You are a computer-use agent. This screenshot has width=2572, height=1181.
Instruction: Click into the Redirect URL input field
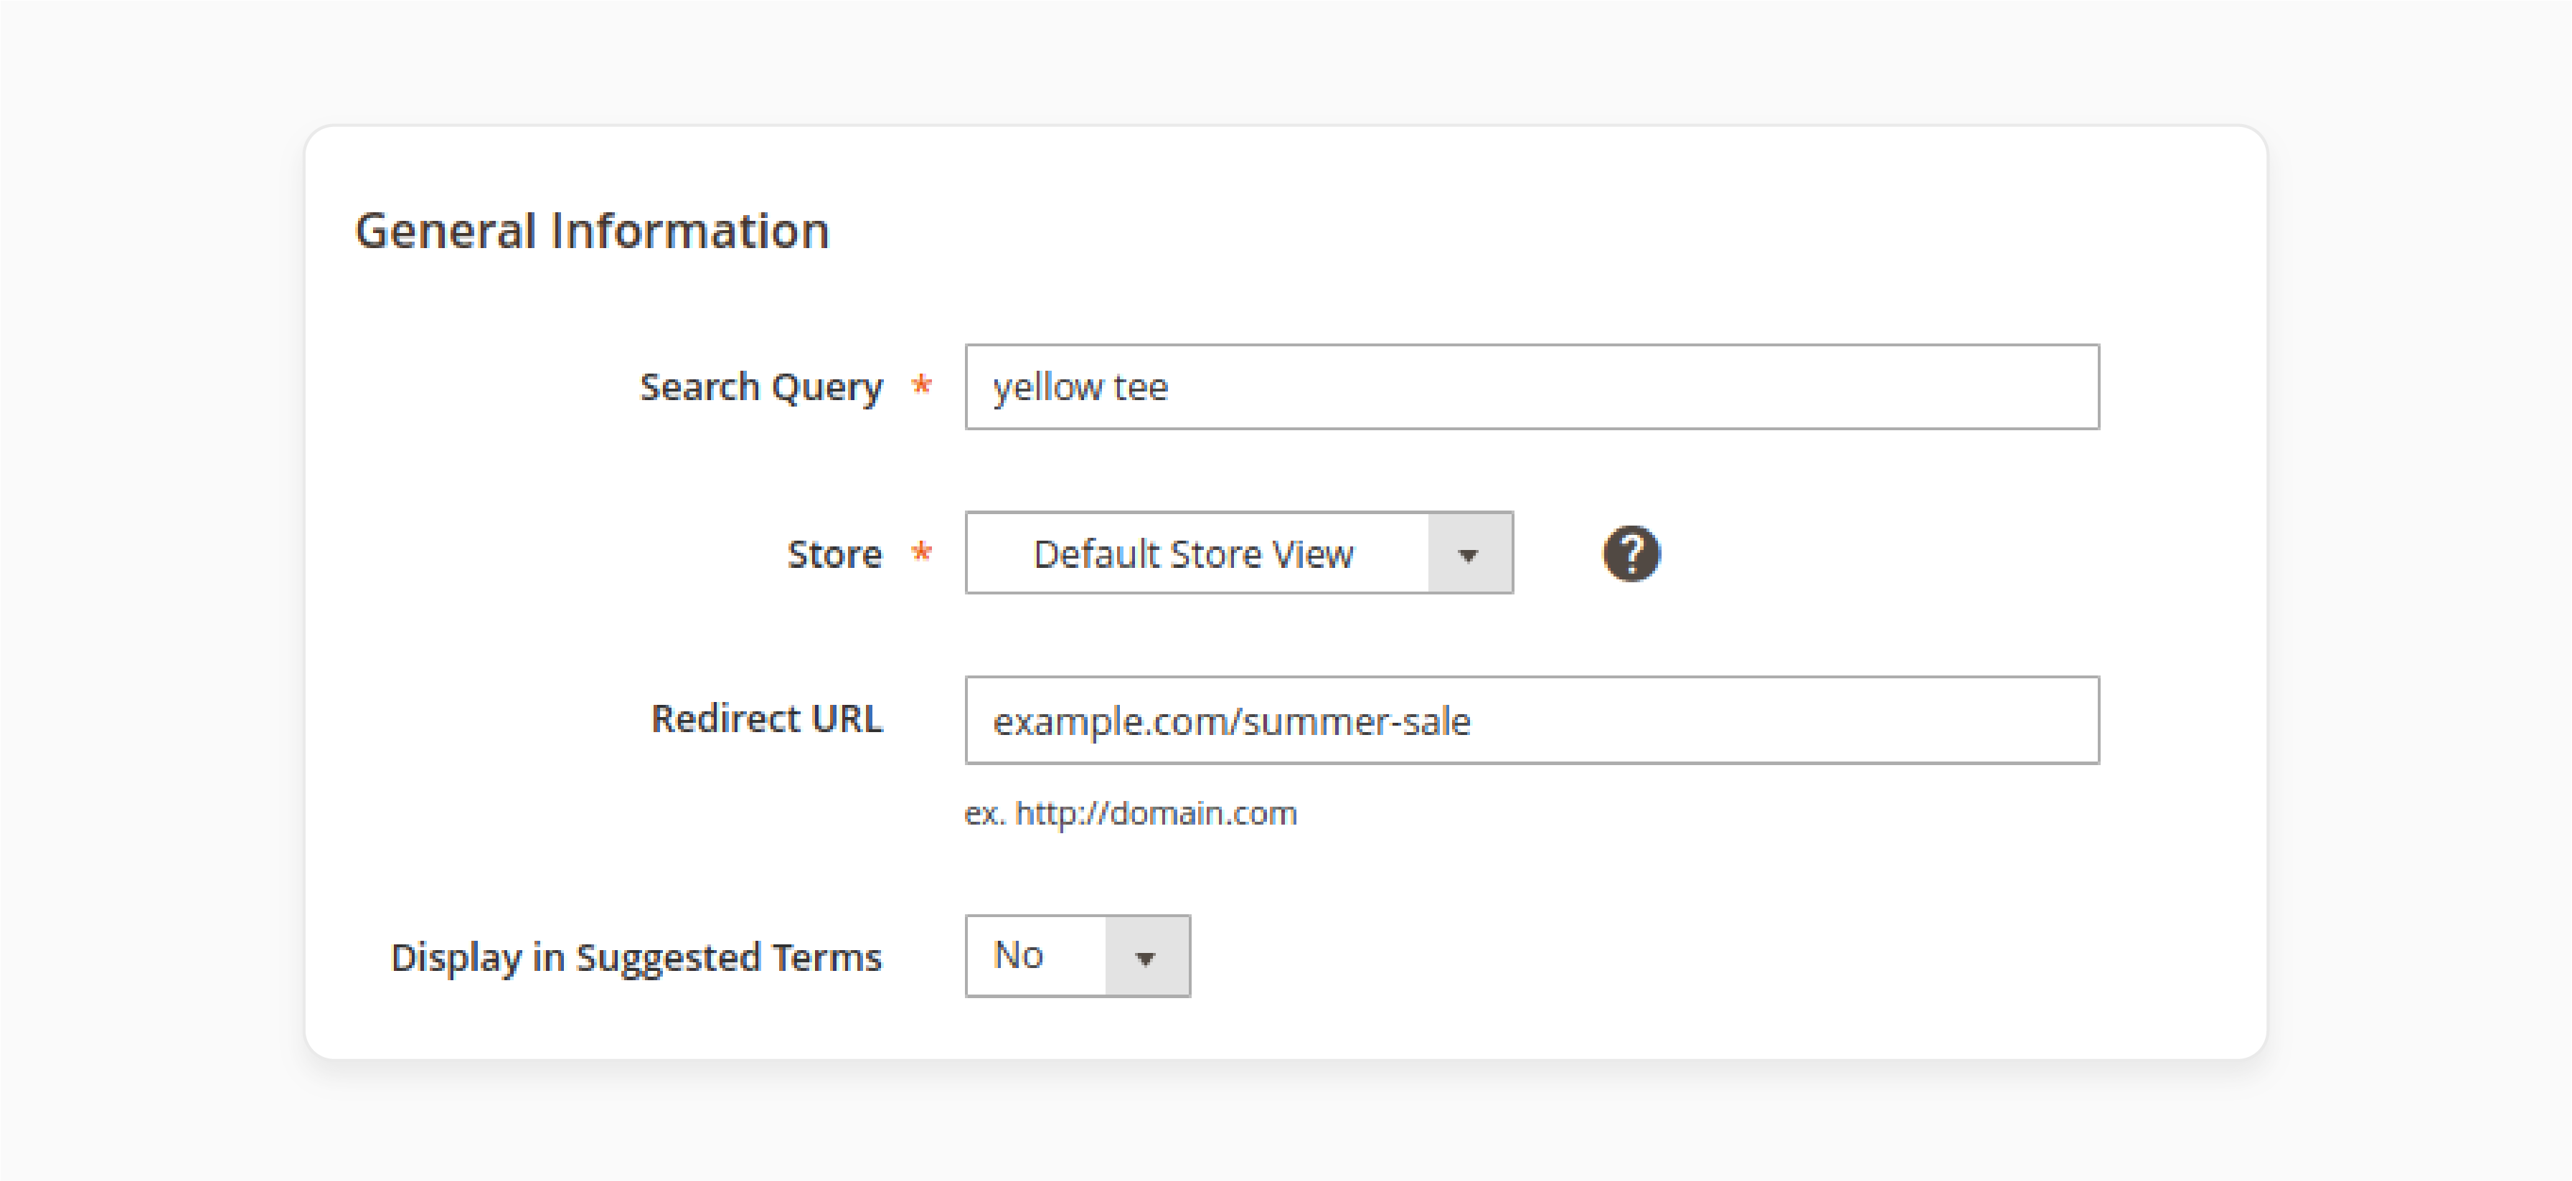pos(1532,720)
